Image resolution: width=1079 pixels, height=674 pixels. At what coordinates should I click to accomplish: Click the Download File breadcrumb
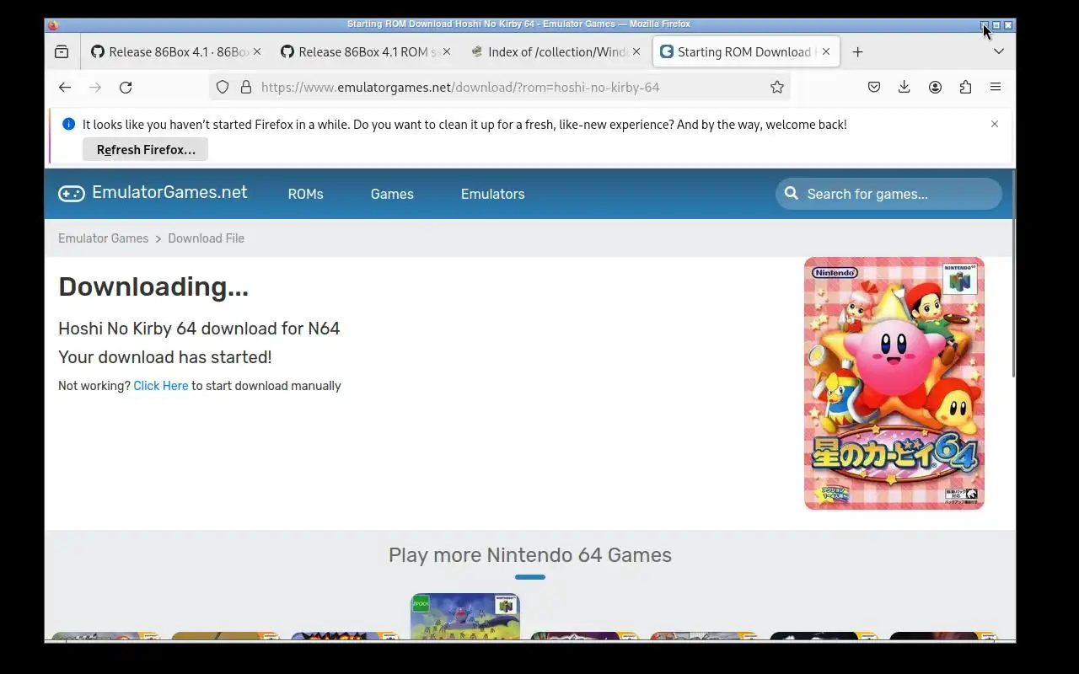206,238
